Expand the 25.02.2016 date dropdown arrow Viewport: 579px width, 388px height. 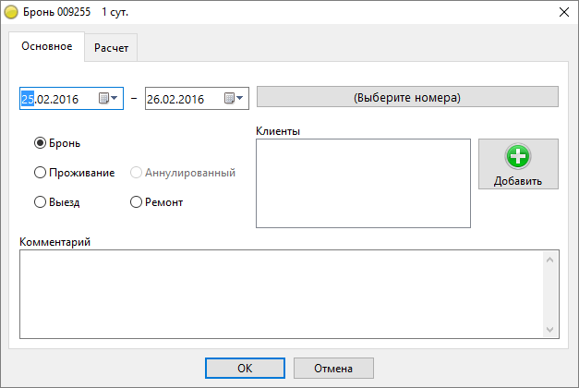tap(115, 98)
